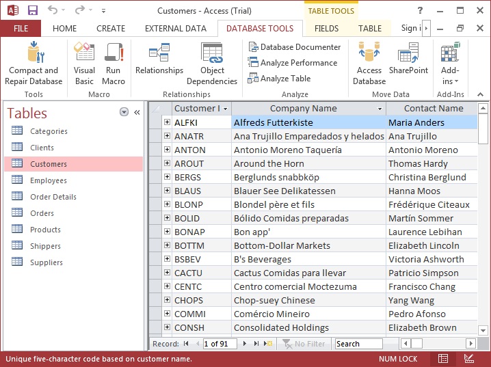The width and height of the screenshot is (491, 367).
Task: Run Analyze Table
Action: tap(279, 78)
